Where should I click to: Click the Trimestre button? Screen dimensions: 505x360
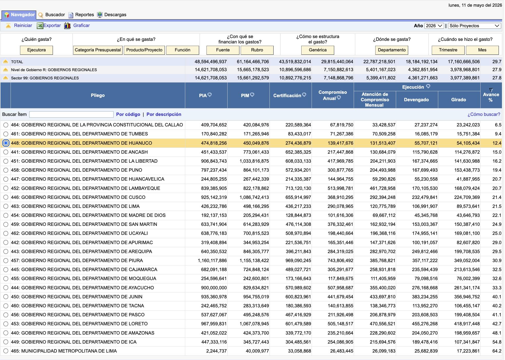pos(448,50)
